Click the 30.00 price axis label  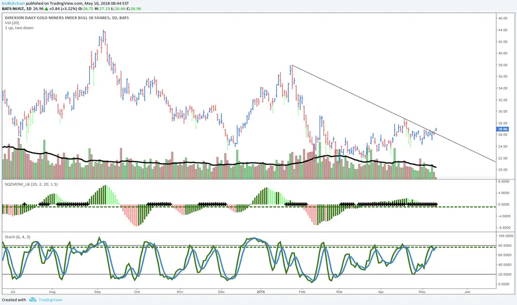(503, 112)
